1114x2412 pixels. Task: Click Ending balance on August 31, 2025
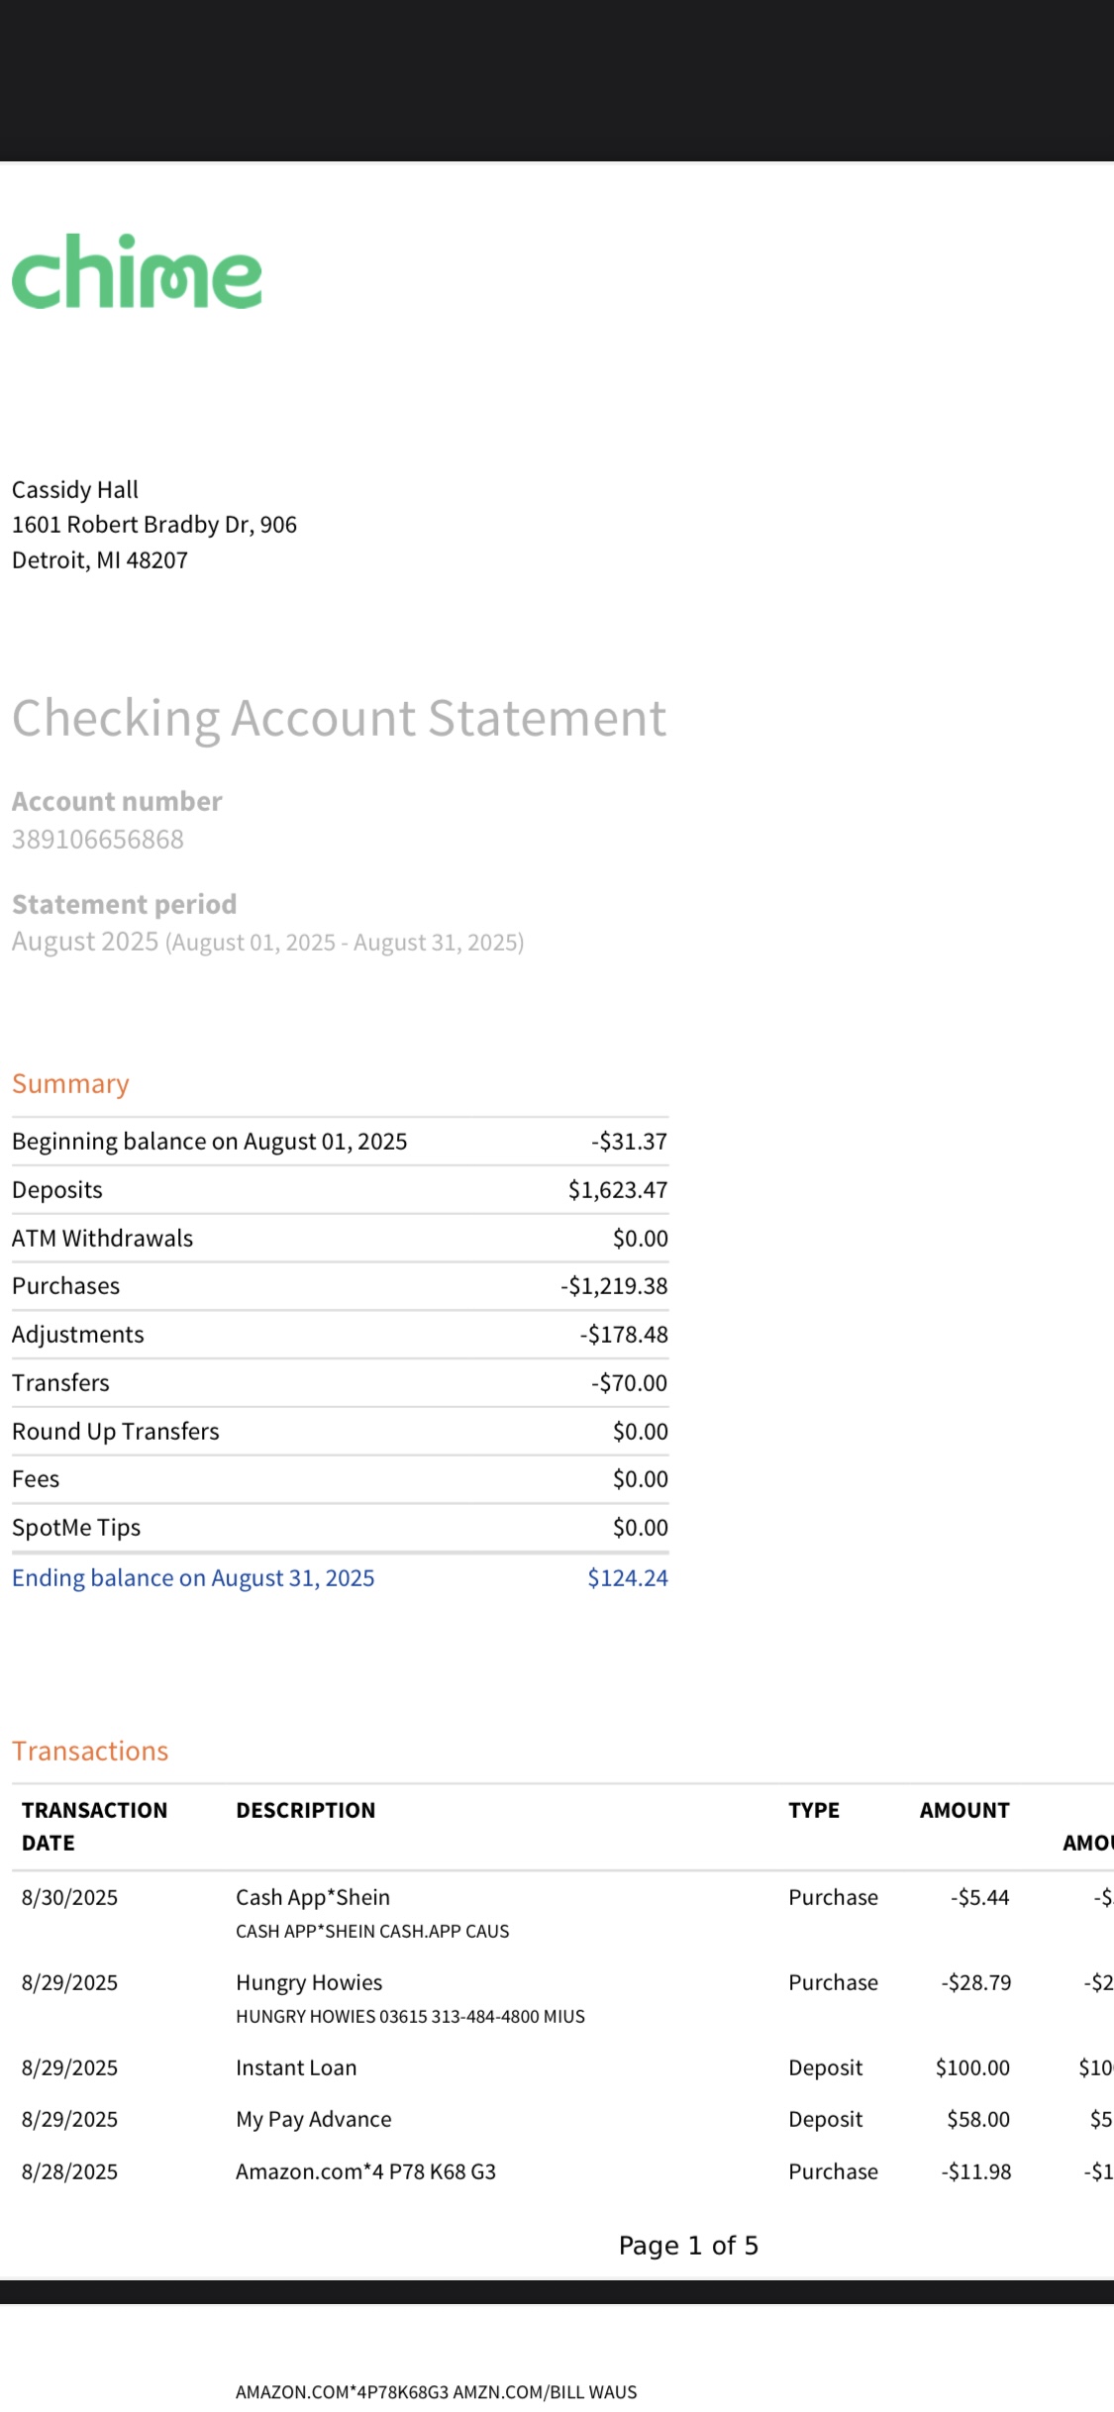click(x=193, y=1578)
